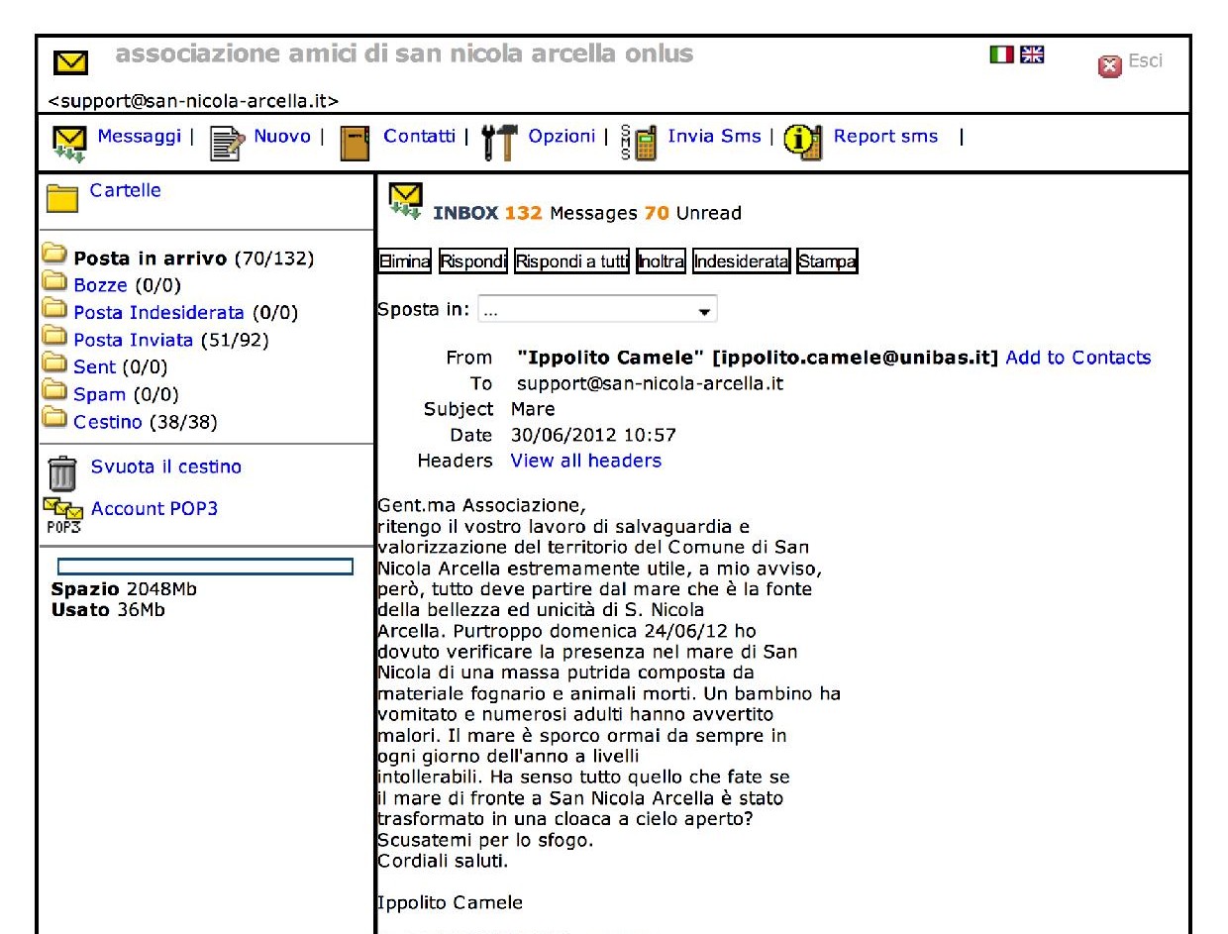Print the message with Stampa
The height and width of the screenshot is (934, 1228).
827,261
